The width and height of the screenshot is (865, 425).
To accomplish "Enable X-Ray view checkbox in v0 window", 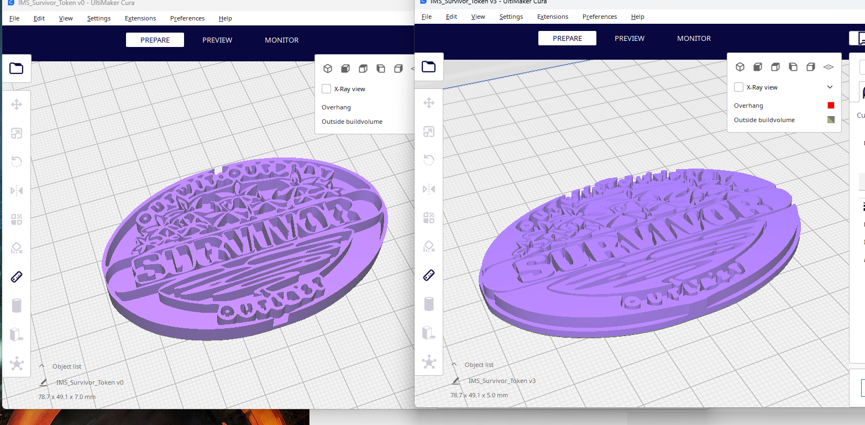I will 327,89.
